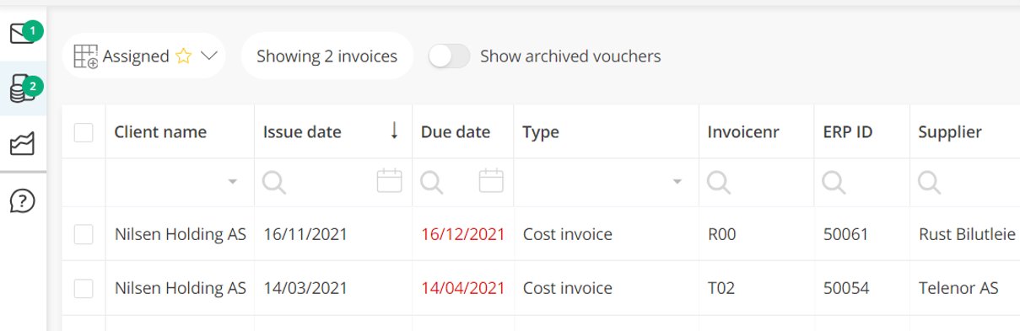
Task: Expand the Assigned view dropdown chevron
Action: point(209,56)
